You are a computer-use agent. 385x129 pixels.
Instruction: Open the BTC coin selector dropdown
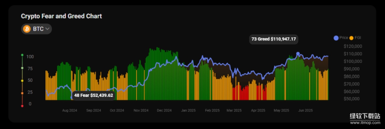pos(36,29)
